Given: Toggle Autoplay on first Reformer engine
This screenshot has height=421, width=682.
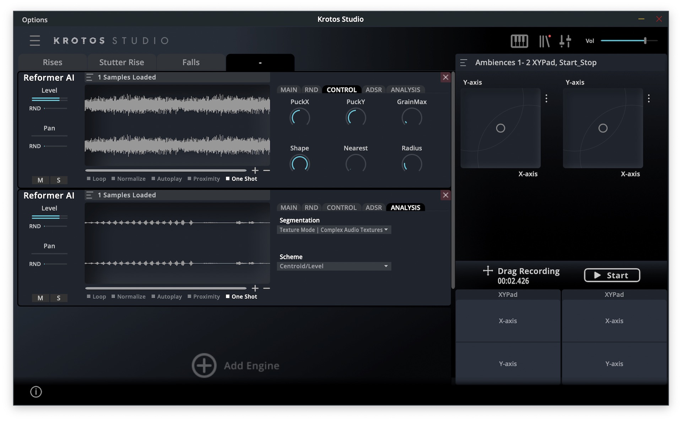Looking at the screenshot, I should pyautogui.click(x=153, y=179).
